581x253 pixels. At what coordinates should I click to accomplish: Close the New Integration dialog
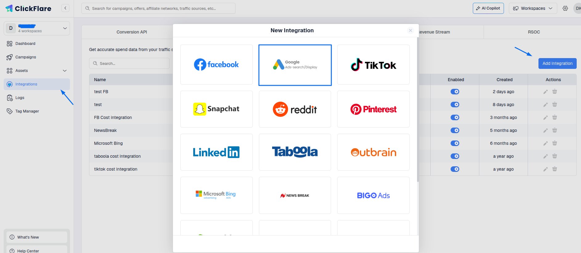pos(410,30)
